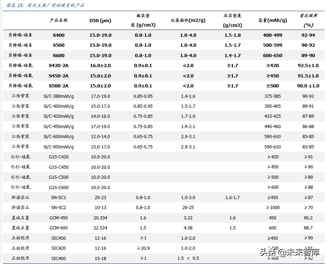Click the 'GCM-450' product cell
The image size is (327, 264).
[x=59, y=218]
